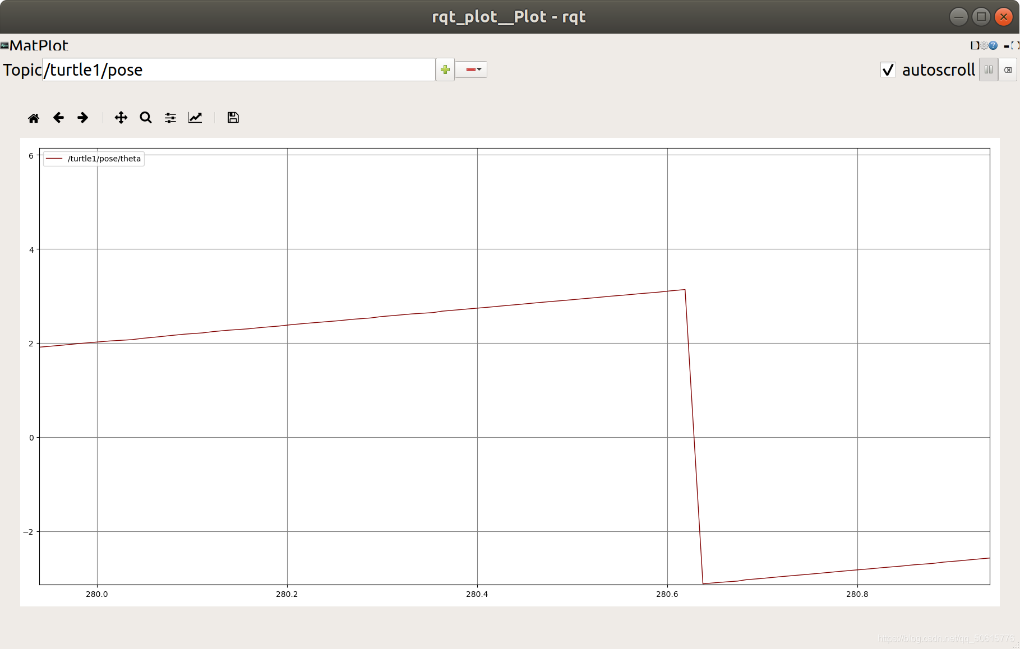The image size is (1020, 649).
Task: Reset the plot to home view
Action: pos(34,118)
